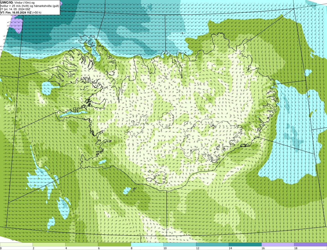This screenshot has height=250, width=327.
Task: Click the 10–12 legend color segment
Action: (180, 244)
